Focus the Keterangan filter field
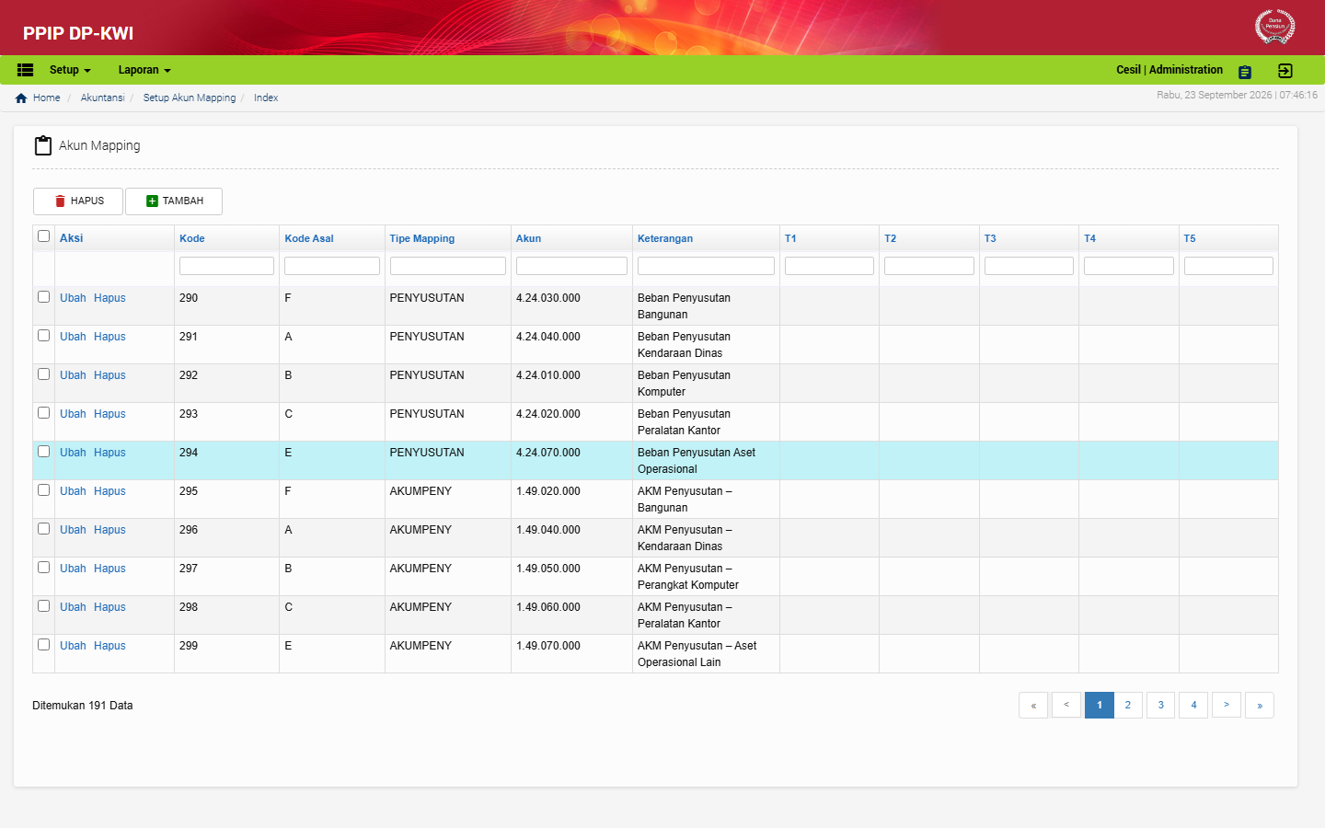The image size is (1325, 828). (x=706, y=266)
